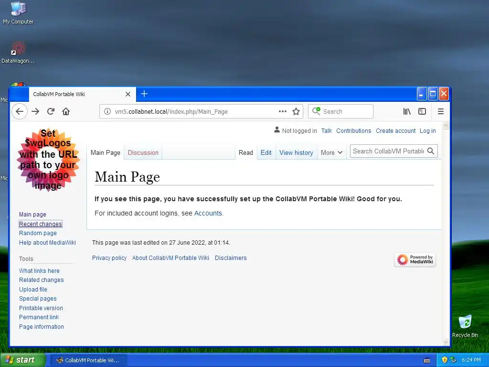The width and height of the screenshot is (489, 367).
Task: Open the Contributions link
Action: [x=354, y=131]
